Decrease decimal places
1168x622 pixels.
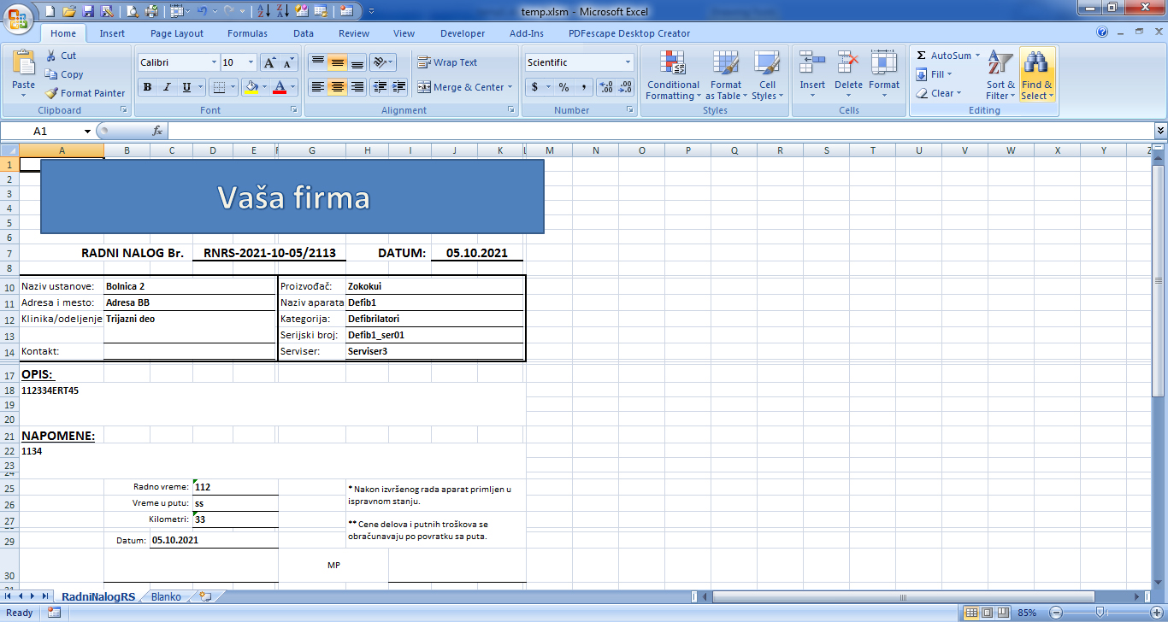(626, 87)
